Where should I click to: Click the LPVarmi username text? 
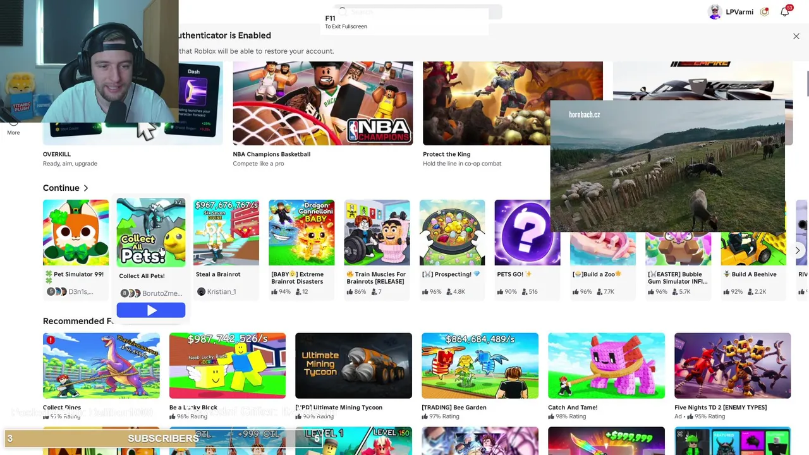[739, 12]
